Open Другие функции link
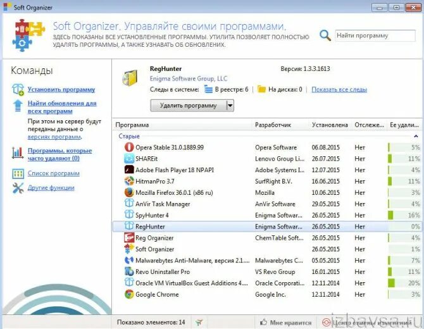This screenshot has height=329, width=424. tap(51, 188)
